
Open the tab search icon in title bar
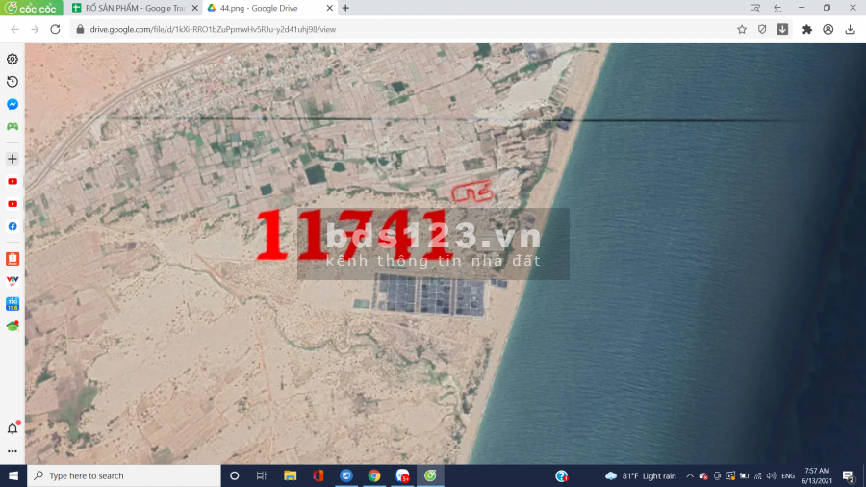755,8
